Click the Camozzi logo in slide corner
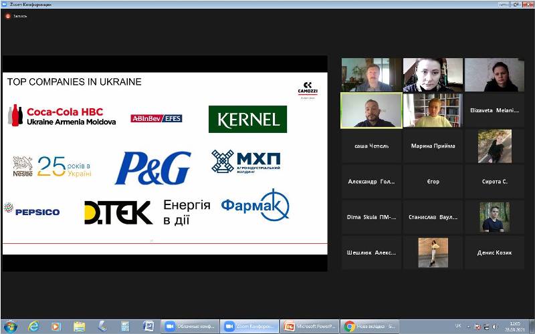 tap(308, 90)
